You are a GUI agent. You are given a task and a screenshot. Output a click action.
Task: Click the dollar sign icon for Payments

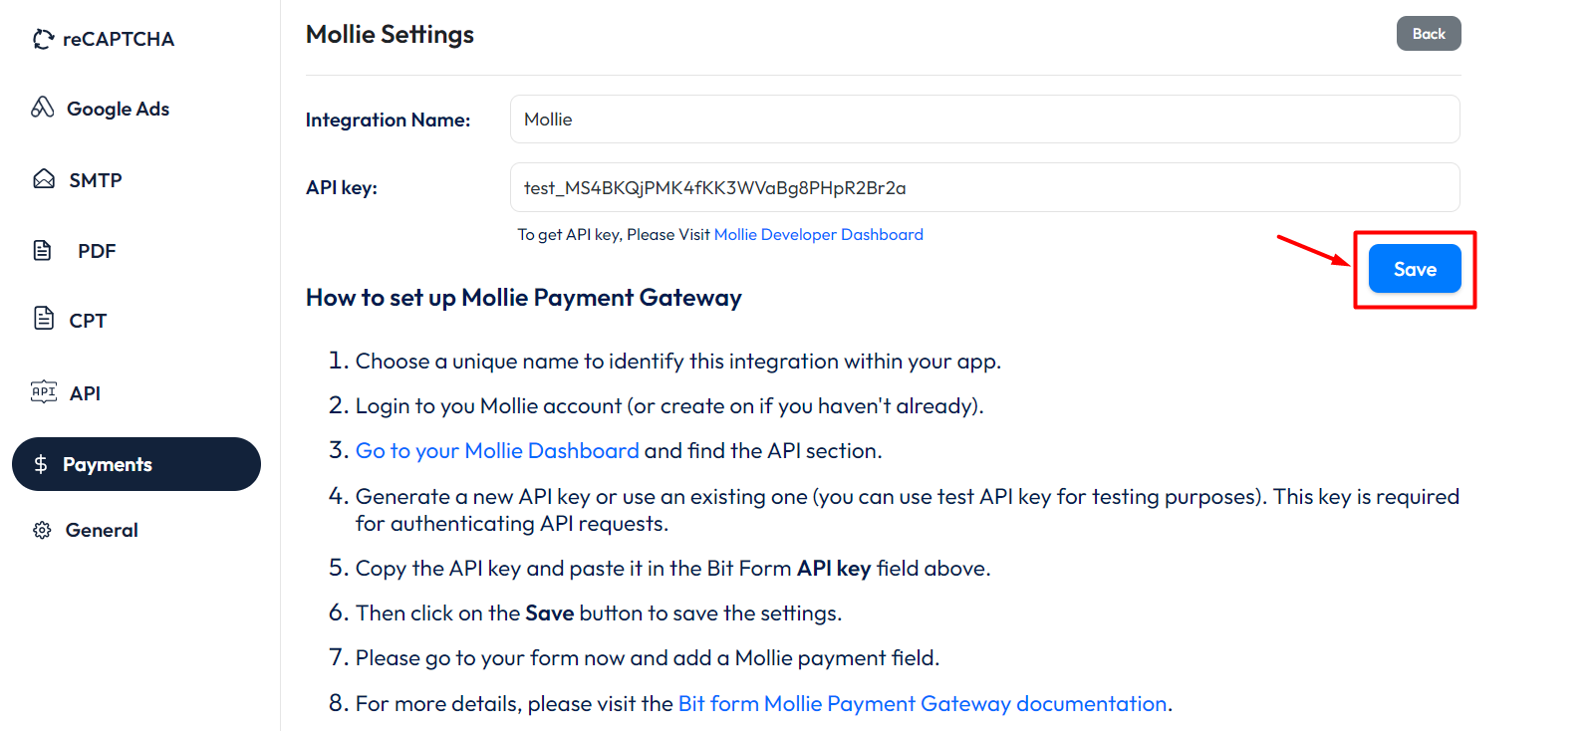pos(41,464)
